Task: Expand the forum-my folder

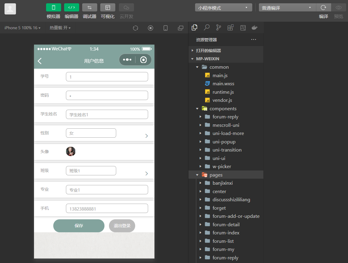Action: tap(226, 249)
